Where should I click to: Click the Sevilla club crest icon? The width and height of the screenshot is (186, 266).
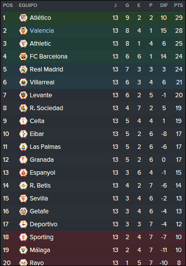pyautogui.click(x=23, y=199)
